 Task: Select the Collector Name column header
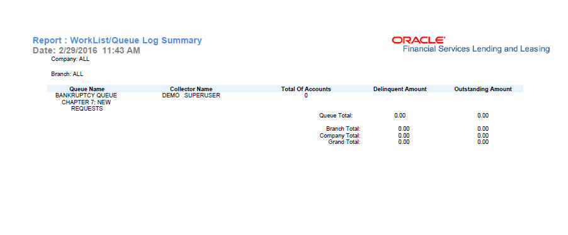191,89
